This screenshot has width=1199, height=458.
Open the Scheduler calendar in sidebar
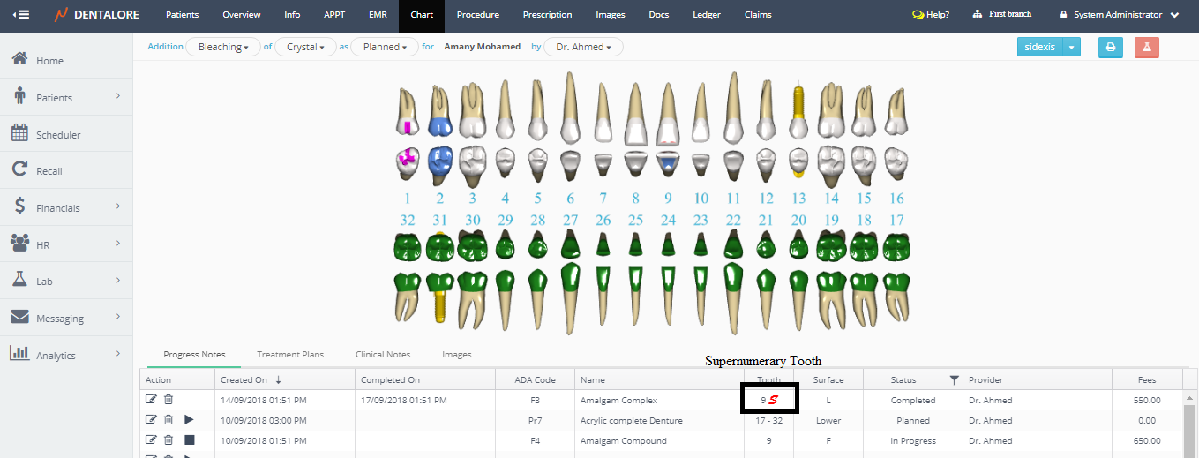58,135
